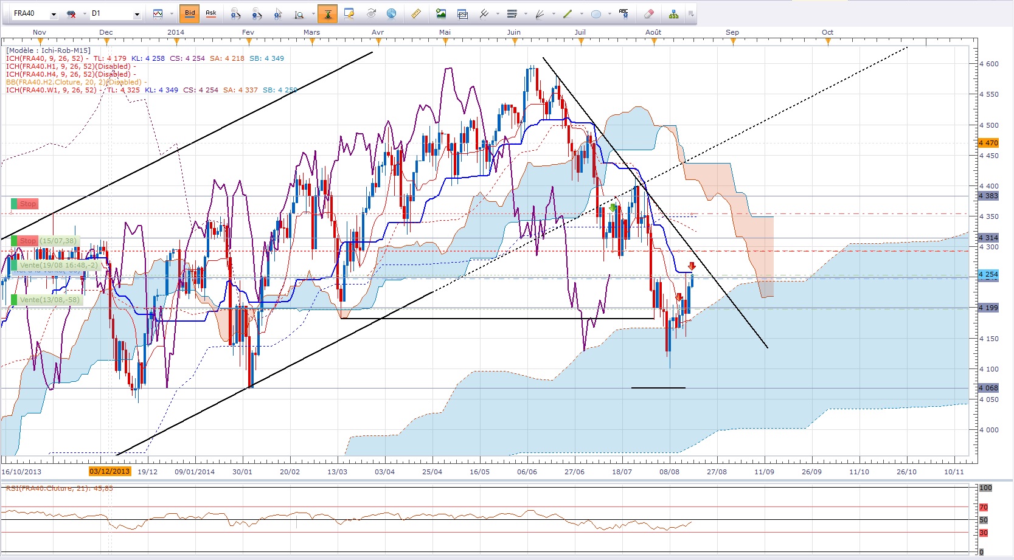Click the hierarchy tree icon

click(673, 13)
